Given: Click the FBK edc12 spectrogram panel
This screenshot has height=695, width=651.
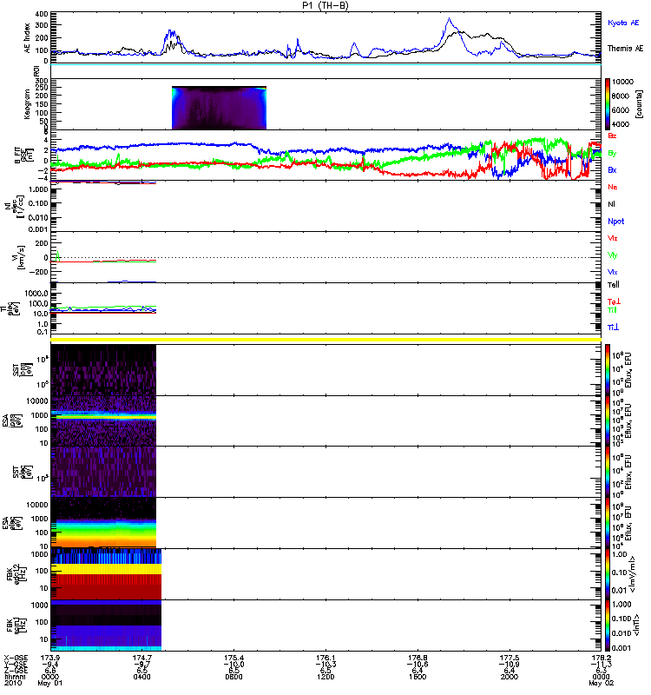Looking at the screenshot, I should (x=106, y=574).
